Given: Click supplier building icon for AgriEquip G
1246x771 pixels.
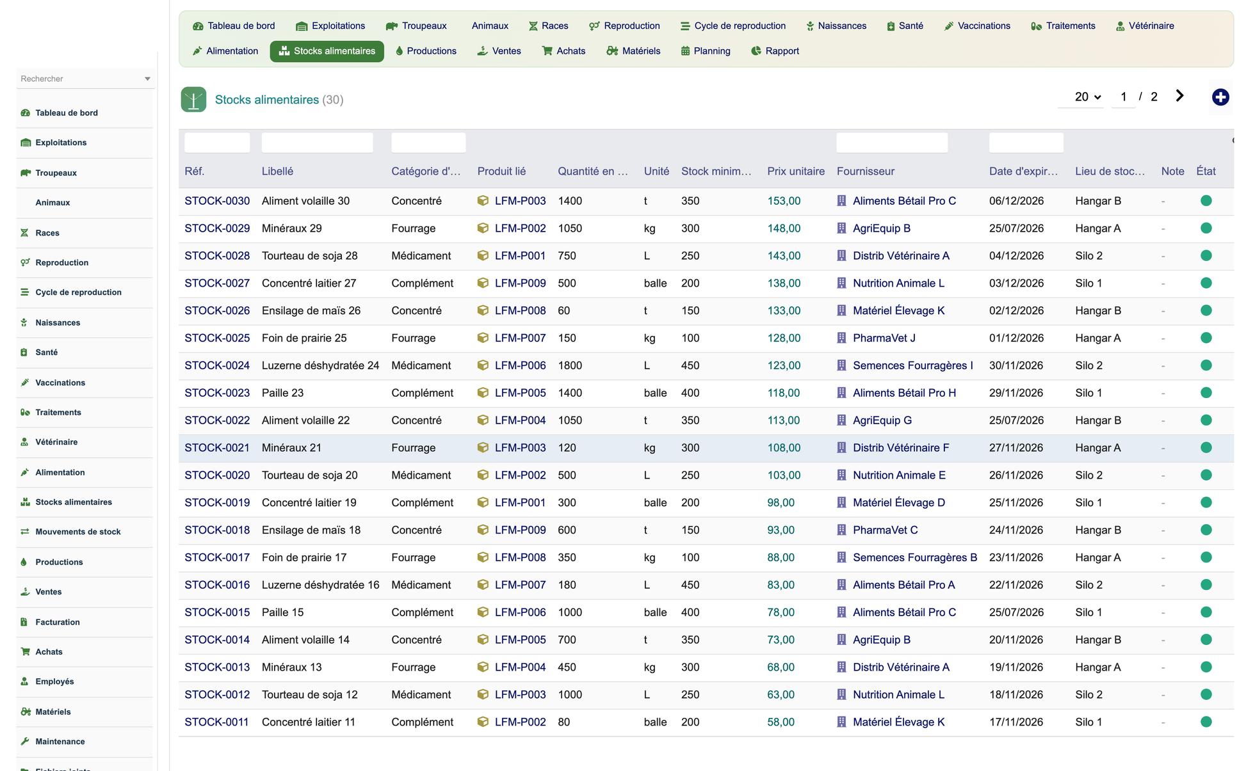Looking at the screenshot, I should 841,420.
